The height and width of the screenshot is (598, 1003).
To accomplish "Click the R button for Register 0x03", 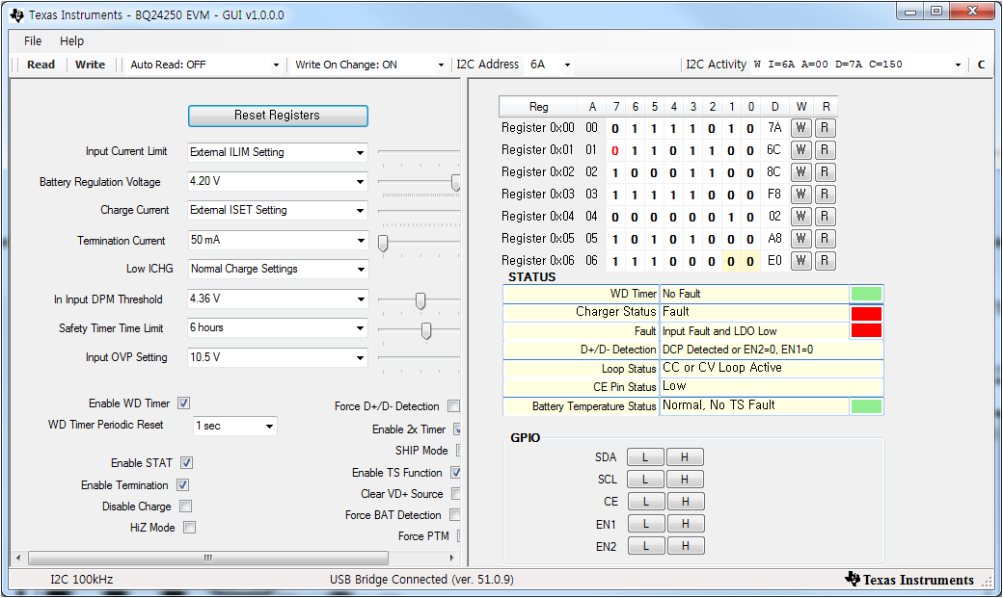I will tap(826, 195).
